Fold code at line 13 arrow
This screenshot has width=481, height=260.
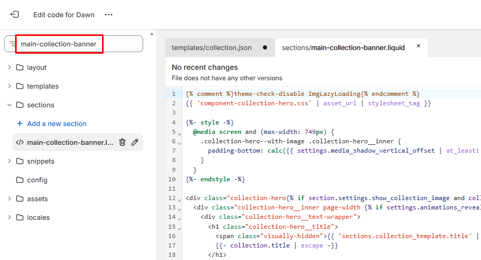coord(180,209)
